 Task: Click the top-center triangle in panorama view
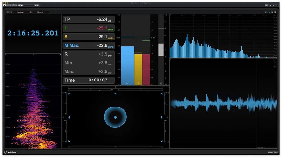point(115,94)
